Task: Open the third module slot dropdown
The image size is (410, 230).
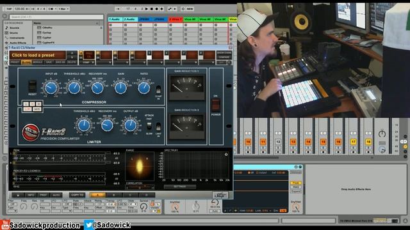Action: (121, 63)
